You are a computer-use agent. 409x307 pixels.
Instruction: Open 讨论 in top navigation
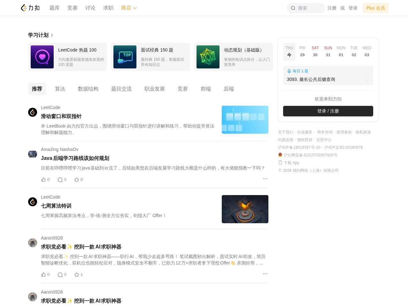(90, 8)
